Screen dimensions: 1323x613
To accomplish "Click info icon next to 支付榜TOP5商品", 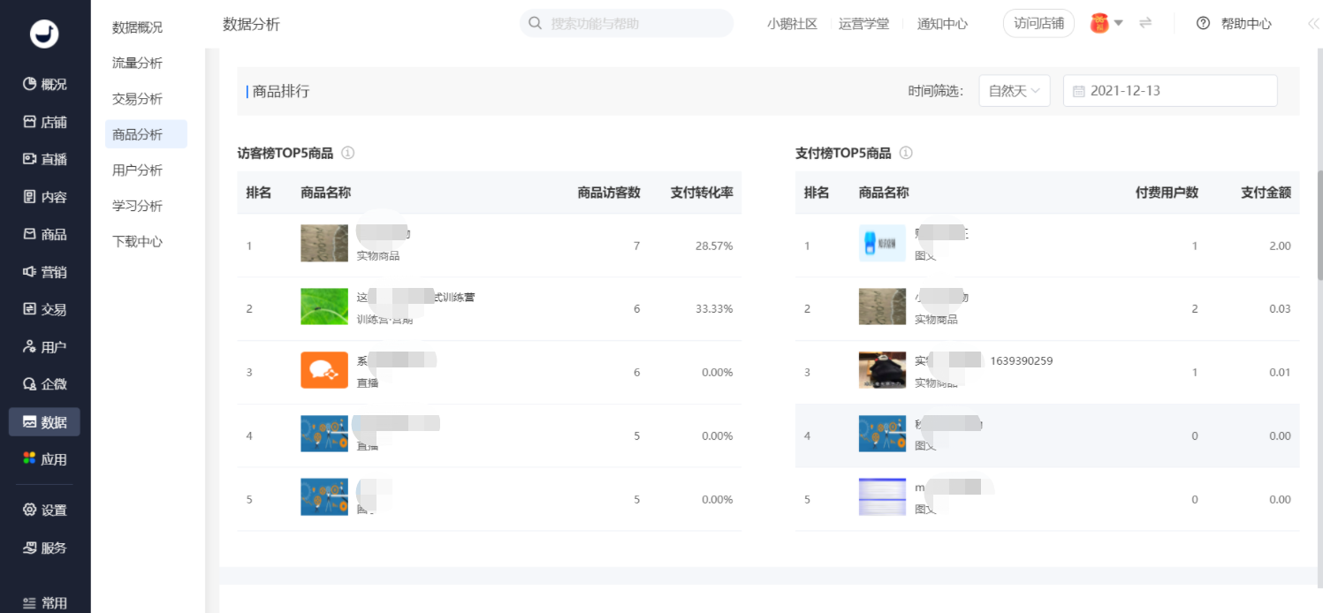I will click(x=906, y=153).
